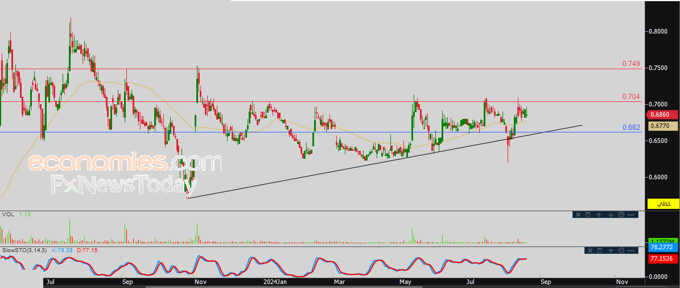The width and height of the screenshot is (680, 288).
Task: Close the VOL indicator panel
Action: (578, 215)
